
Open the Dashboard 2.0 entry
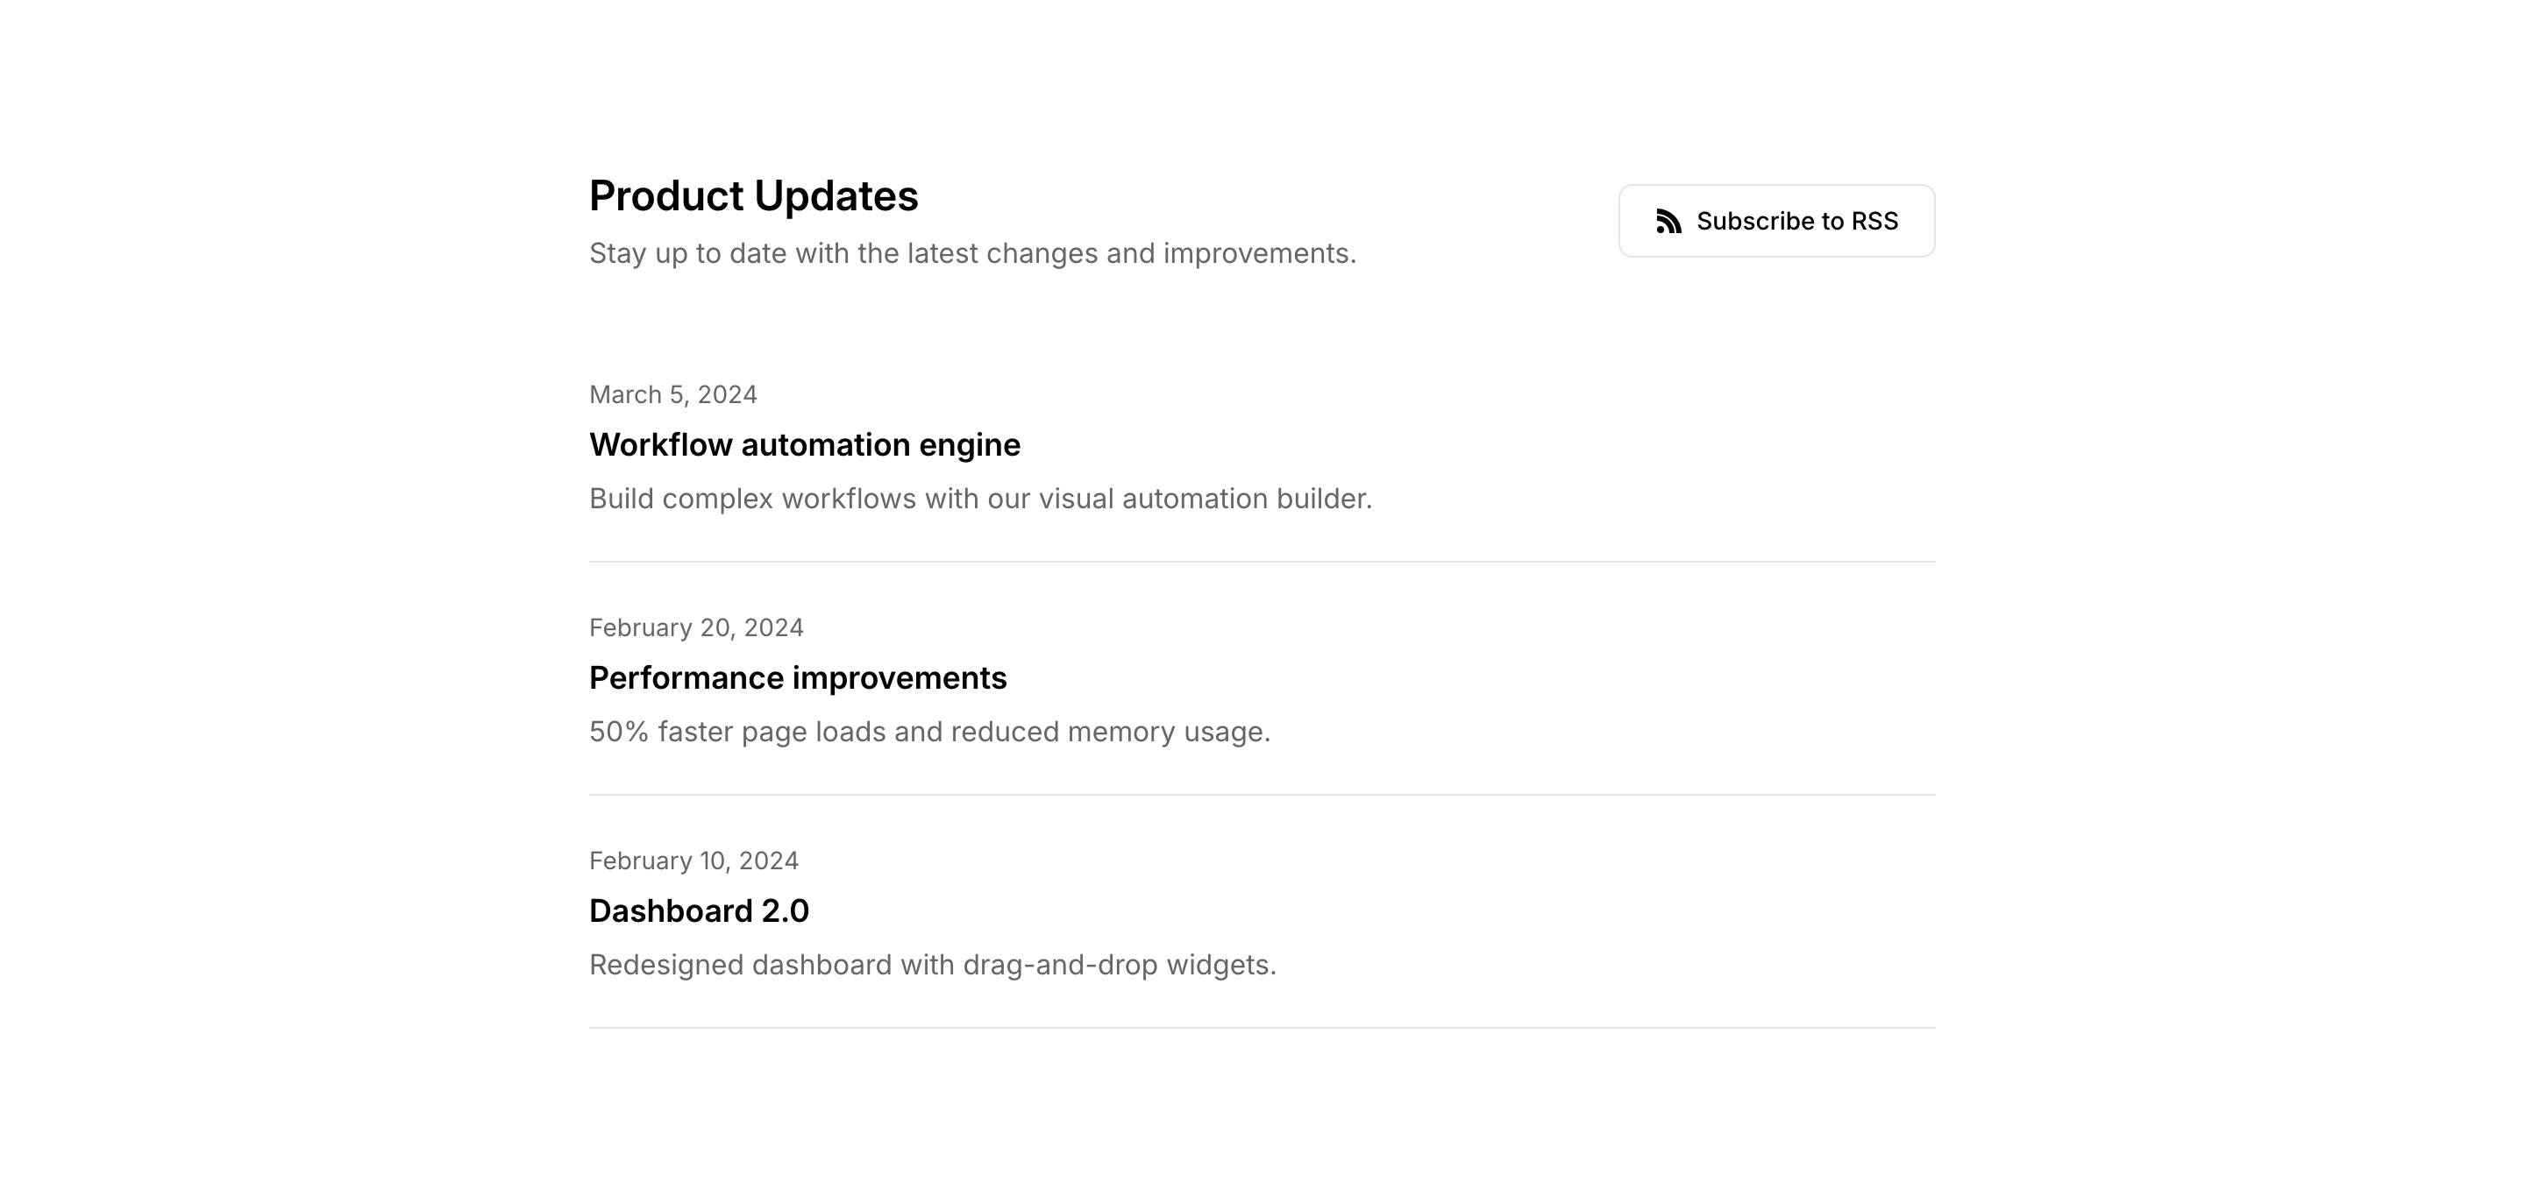(698, 911)
